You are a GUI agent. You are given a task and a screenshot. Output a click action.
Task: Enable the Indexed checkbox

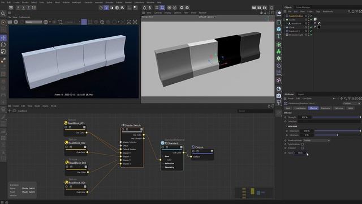tap(303, 148)
